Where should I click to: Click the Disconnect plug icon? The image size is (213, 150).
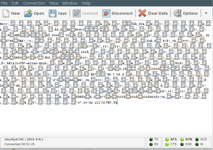point(106,13)
